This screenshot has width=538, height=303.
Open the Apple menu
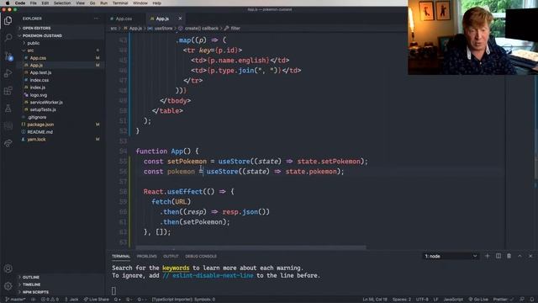pyautogui.click(x=8, y=3)
